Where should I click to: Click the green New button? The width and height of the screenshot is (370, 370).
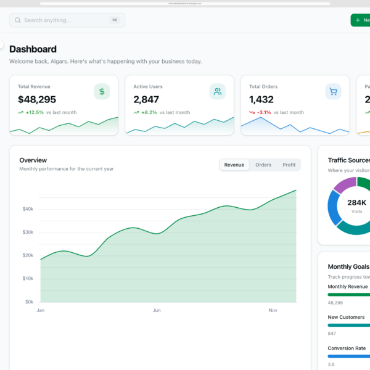point(360,20)
